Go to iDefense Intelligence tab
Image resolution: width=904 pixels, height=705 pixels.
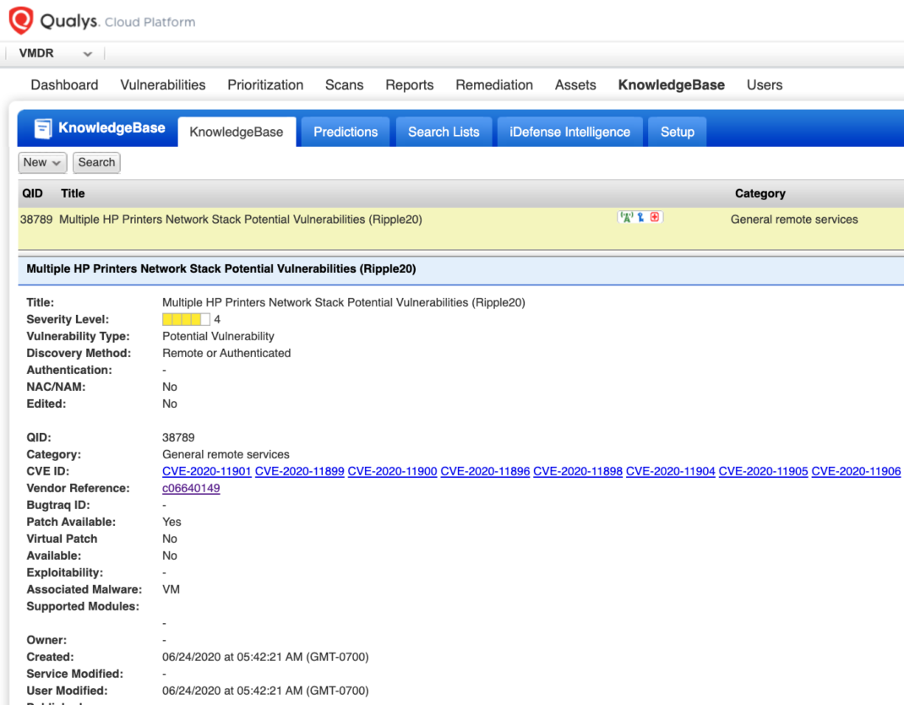(569, 132)
